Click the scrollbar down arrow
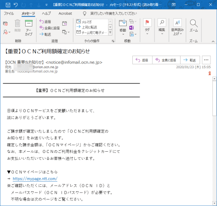Screen dimensions: 217x206 coord(214,203)
